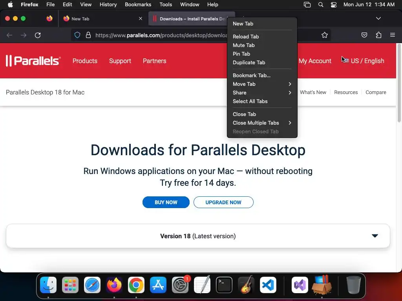Launch GarageBand from the Dock
This screenshot has height=301, width=402.
point(246,285)
